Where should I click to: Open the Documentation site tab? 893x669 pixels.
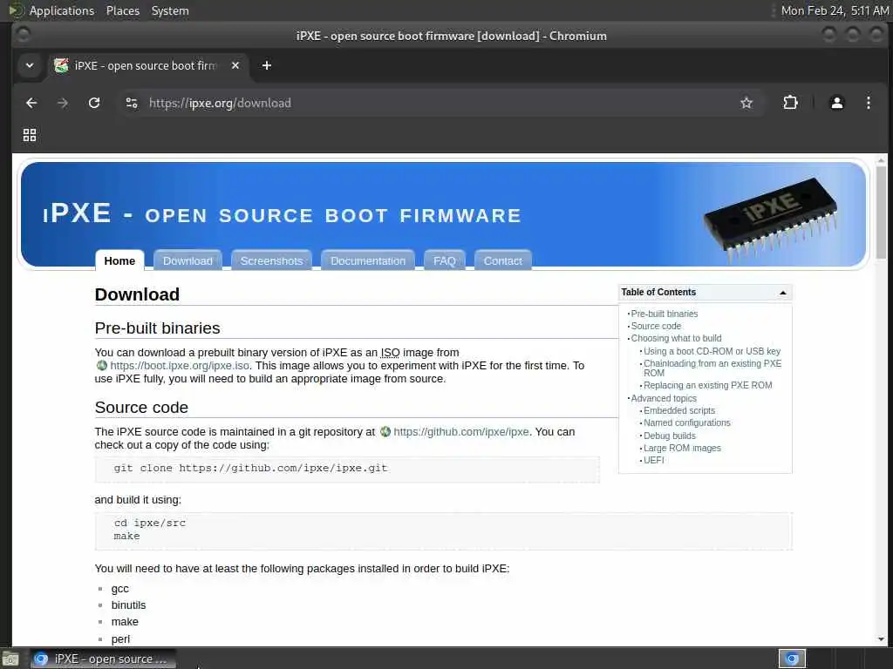(x=368, y=260)
